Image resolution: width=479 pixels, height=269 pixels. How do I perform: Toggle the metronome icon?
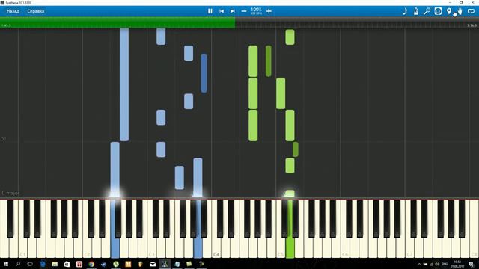coord(416,11)
